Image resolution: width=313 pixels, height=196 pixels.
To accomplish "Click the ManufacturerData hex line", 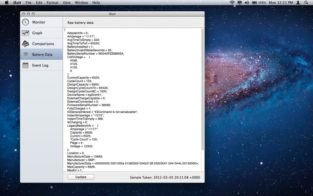I will coord(133,163).
